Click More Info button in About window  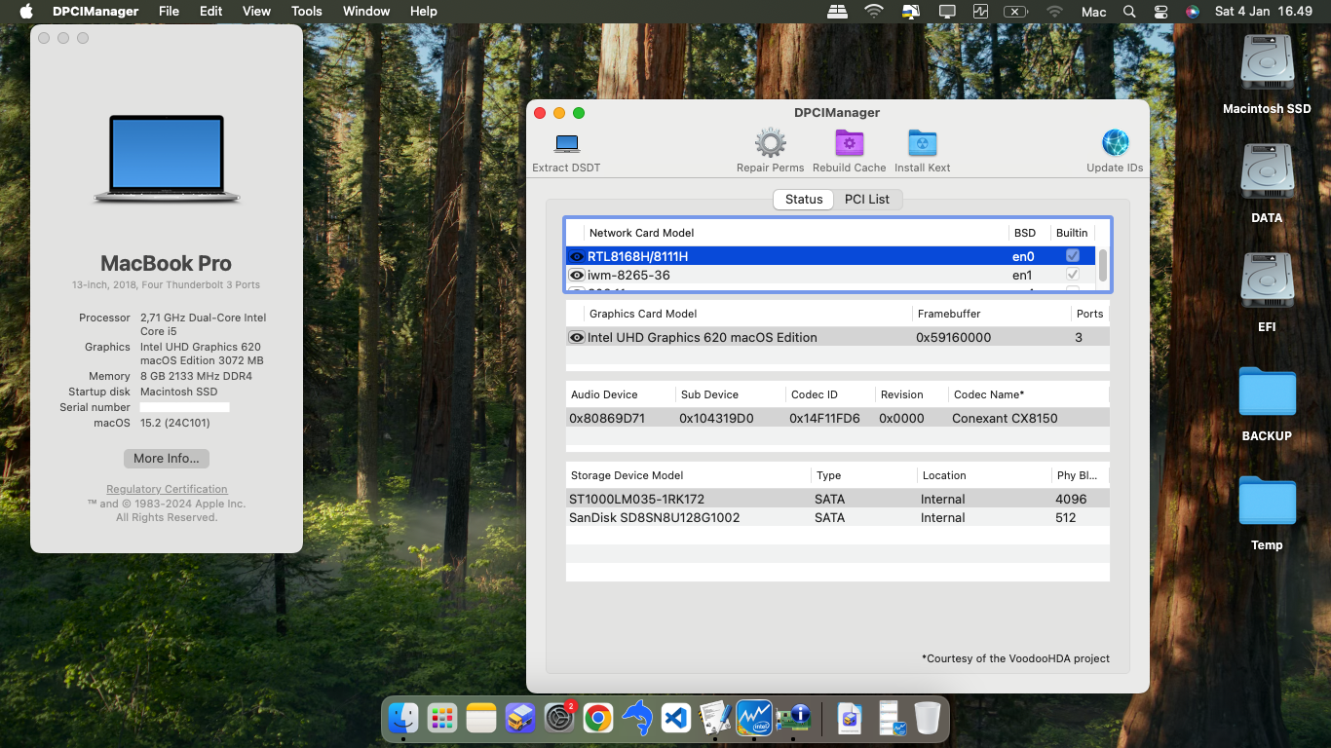point(167,459)
